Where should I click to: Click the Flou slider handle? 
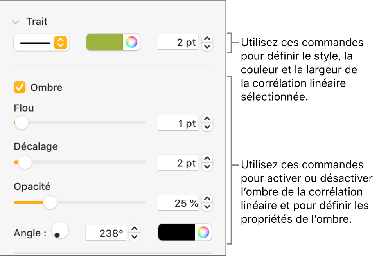tap(22, 123)
